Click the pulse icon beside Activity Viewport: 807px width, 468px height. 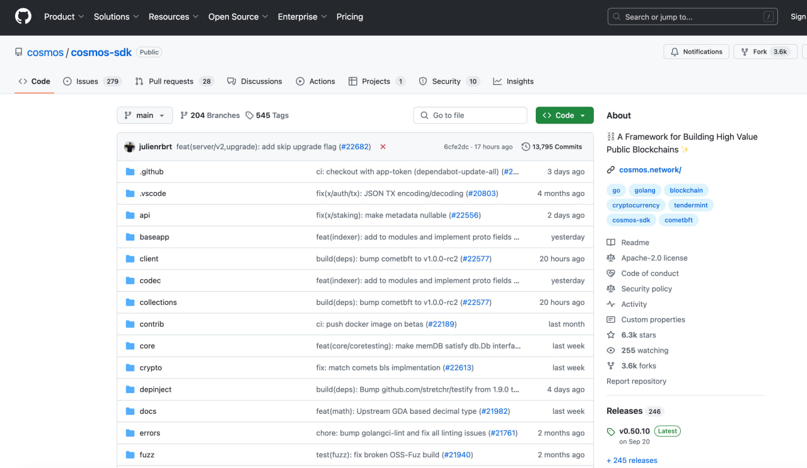click(x=611, y=304)
